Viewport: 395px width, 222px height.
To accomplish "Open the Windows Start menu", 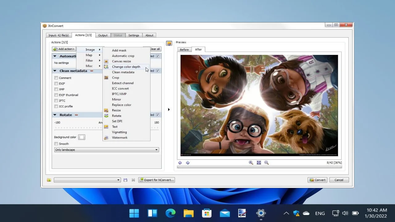I will 134,213.
